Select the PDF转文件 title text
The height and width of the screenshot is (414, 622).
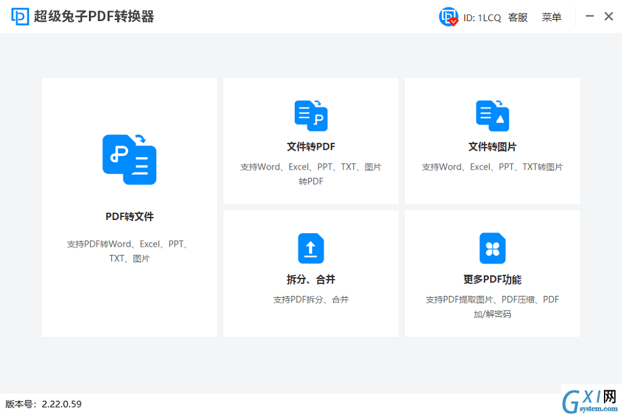129,216
